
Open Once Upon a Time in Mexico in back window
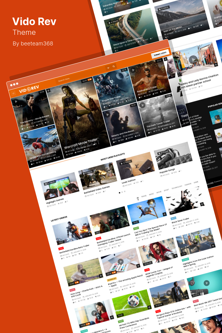point(128,41)
